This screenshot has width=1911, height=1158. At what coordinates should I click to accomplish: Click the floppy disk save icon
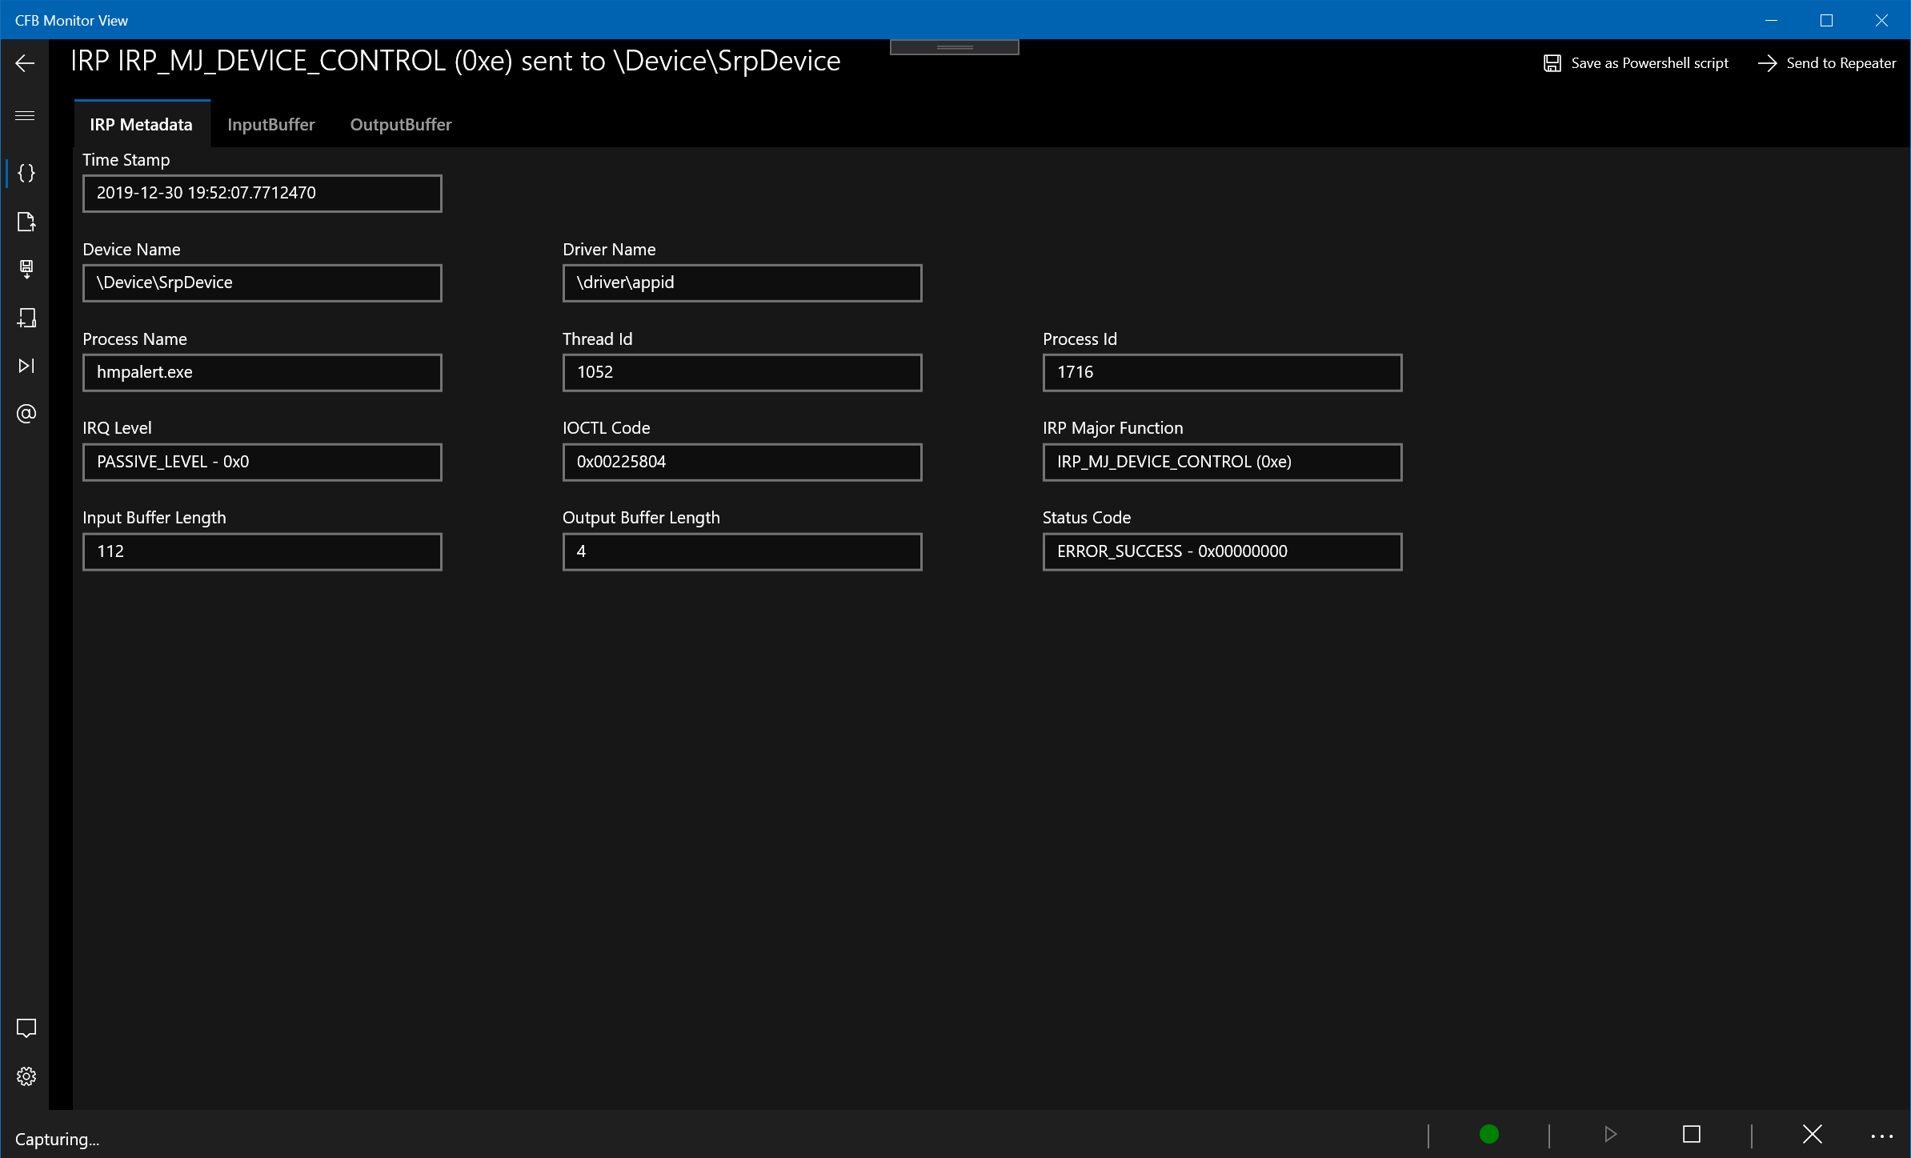(x=1552, y=63)
